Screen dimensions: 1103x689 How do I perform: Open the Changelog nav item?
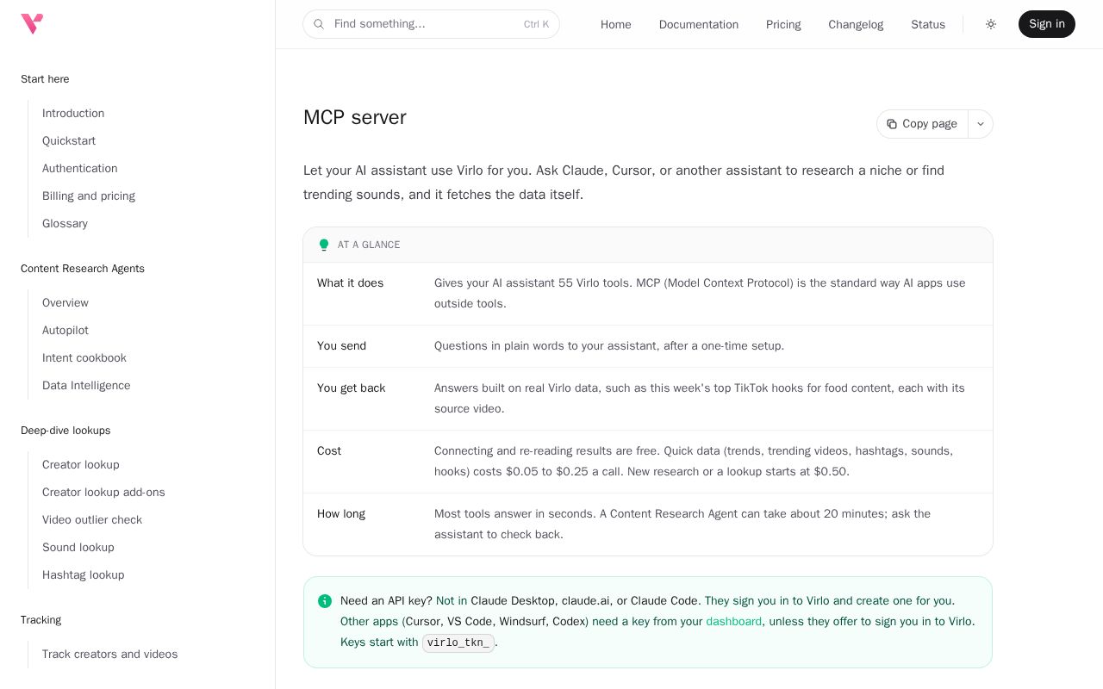tap(856, 24)
